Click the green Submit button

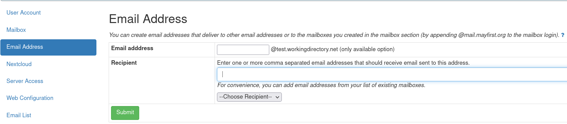tap(125, 112)
